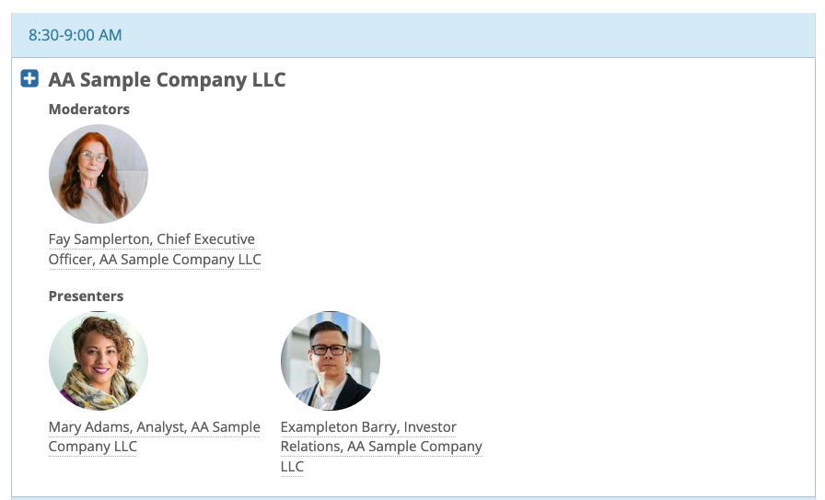Click the Moderators section heading
The width and height of the screenshot is (825, 500).
(89, 109)
